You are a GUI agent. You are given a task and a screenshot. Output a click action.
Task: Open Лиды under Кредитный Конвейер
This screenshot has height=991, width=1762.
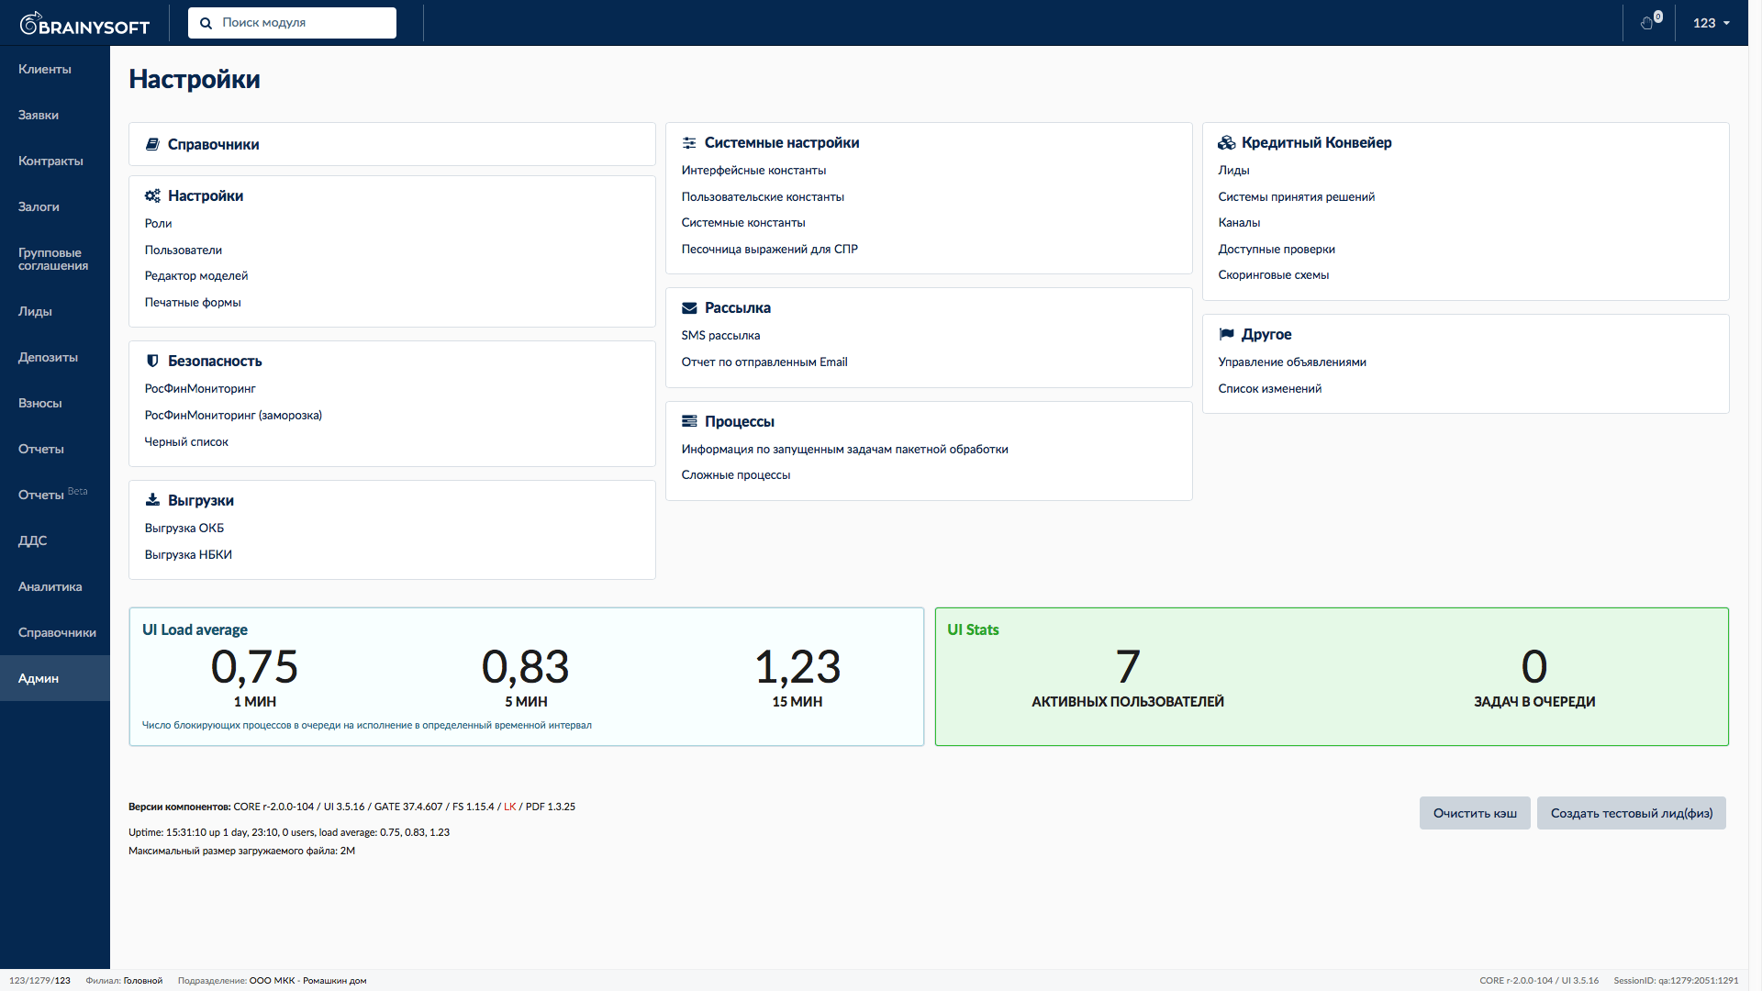1233,170
